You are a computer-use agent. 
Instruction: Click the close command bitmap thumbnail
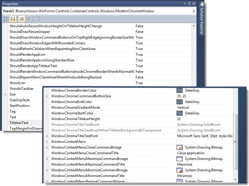click(x=179, y=147)
